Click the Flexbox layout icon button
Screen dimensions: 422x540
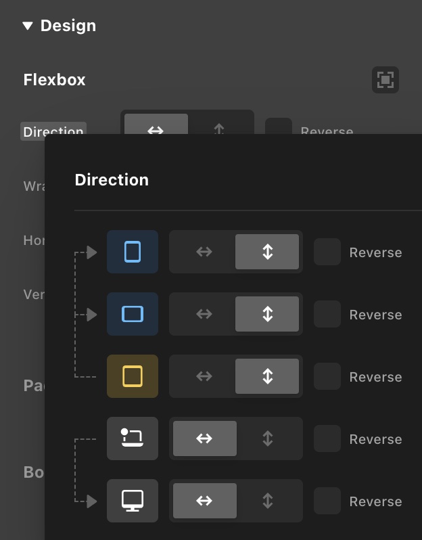click(x=385, y=80)
